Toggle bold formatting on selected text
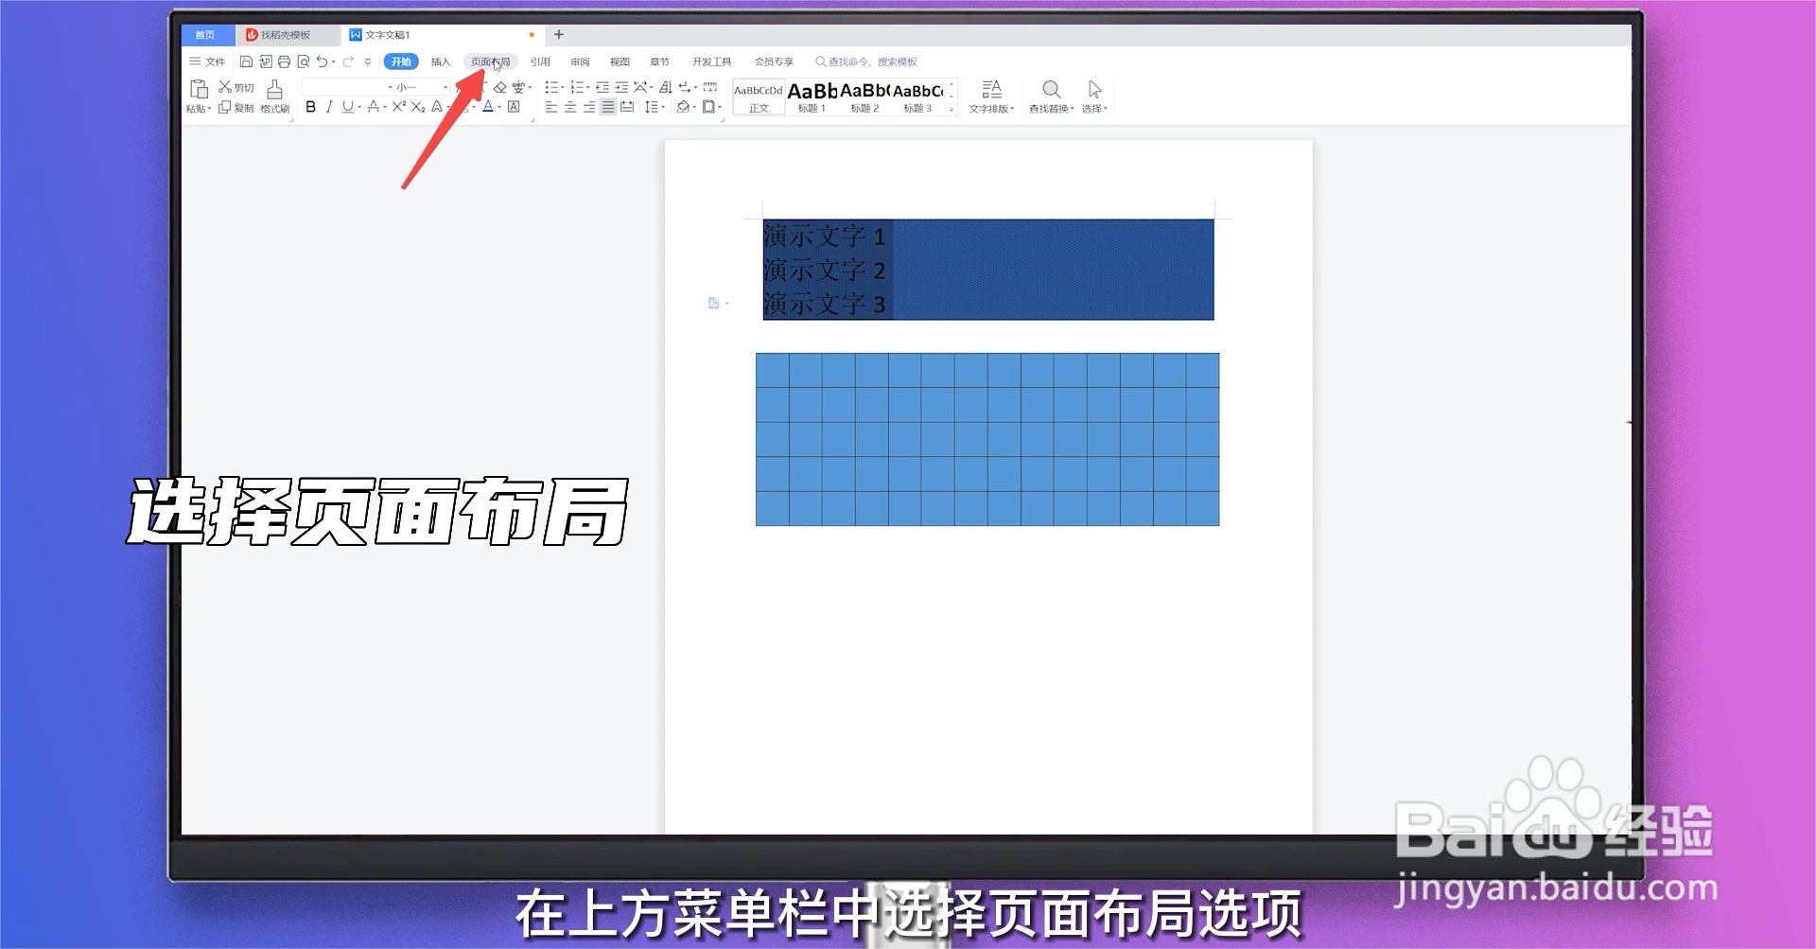This screenshot has width=1816, height=949. click(309, 107)
